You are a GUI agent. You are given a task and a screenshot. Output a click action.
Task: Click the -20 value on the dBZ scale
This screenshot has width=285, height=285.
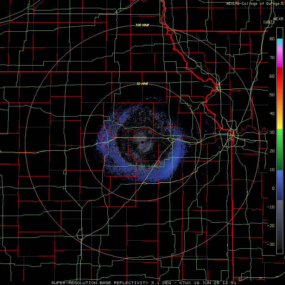click(x=271, y=225)
